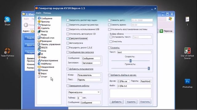
Task: Click the Юзер input field with Пользователь
Action: click(x=89, y=75)
